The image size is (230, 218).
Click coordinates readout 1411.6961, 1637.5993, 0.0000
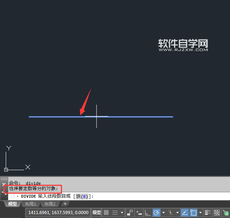(x=58, y=212)
